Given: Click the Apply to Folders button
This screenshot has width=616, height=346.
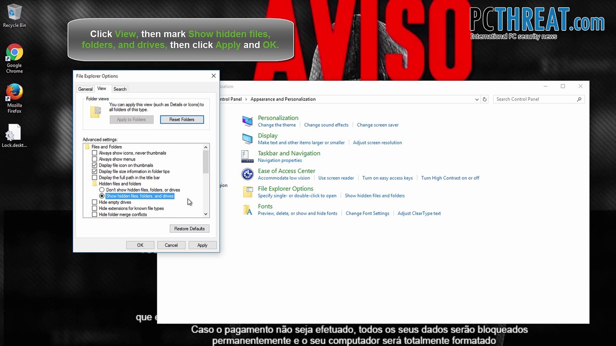Looking at the screenshot, I should coord(131,120).
